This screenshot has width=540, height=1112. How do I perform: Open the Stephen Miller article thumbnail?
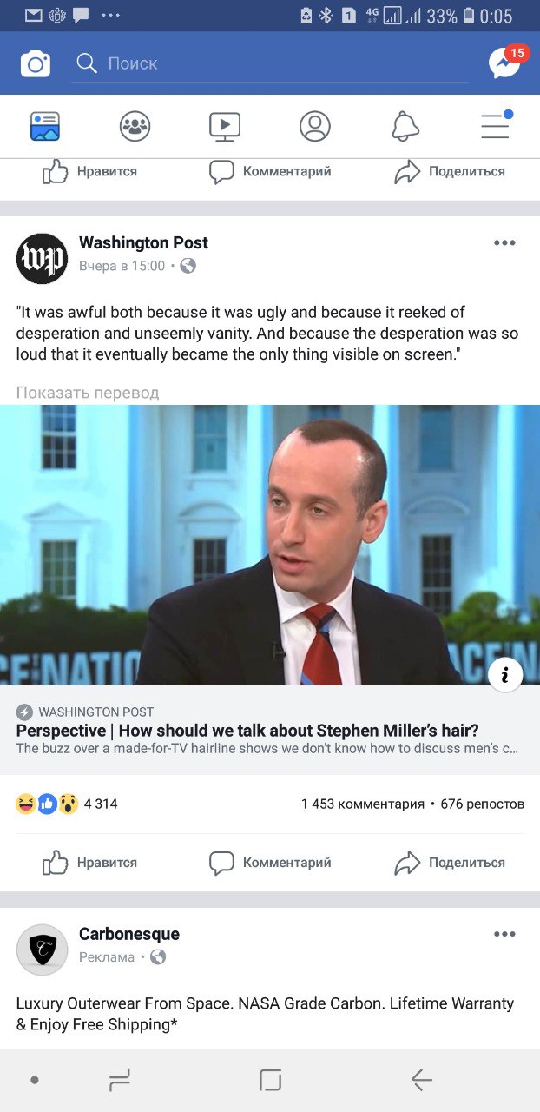(270, 545)
